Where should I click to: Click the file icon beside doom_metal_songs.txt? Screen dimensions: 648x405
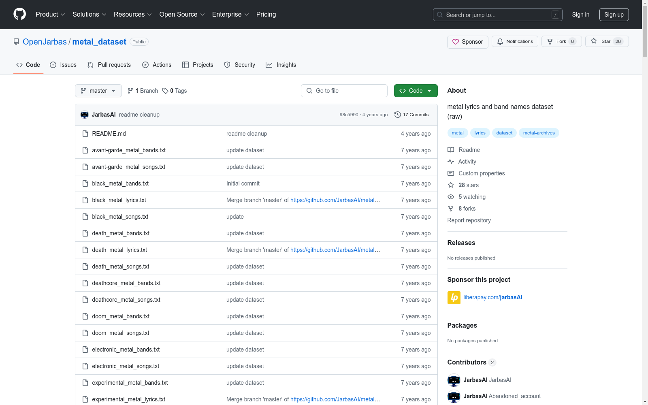[85, 333]
